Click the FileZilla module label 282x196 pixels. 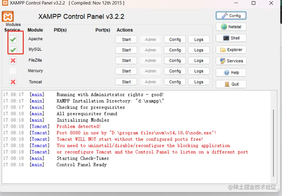[35, 60]
